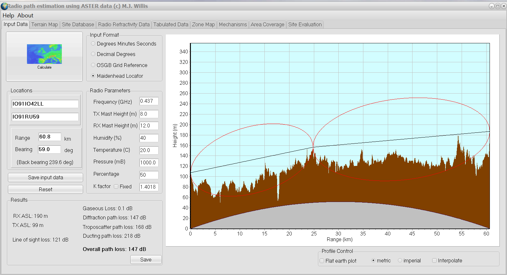Viewport: 507px width, 275px height.
Task: Select Degrees Minutes Seconds input format
Action: pos(93,44)
